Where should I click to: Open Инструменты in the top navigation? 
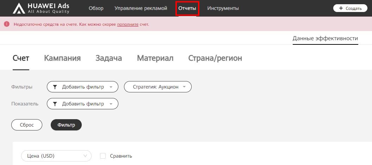point(223,8)
